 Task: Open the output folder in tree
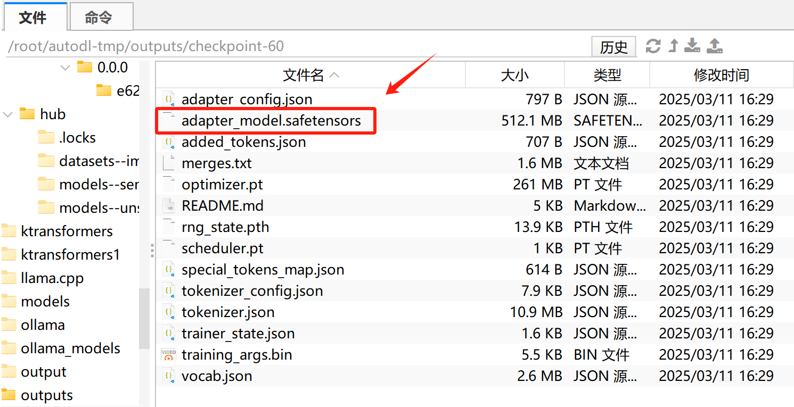[35, 371]
